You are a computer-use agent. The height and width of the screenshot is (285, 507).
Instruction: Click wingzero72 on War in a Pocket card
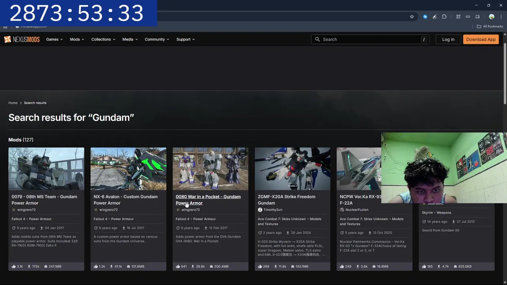191,210
